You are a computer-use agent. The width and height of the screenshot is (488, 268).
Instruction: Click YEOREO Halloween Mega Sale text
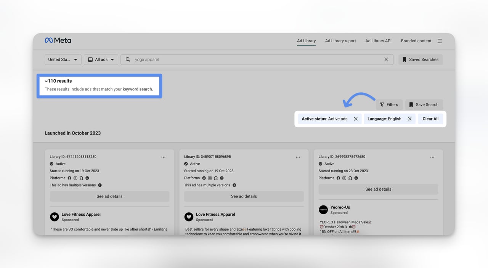(346, 222)
